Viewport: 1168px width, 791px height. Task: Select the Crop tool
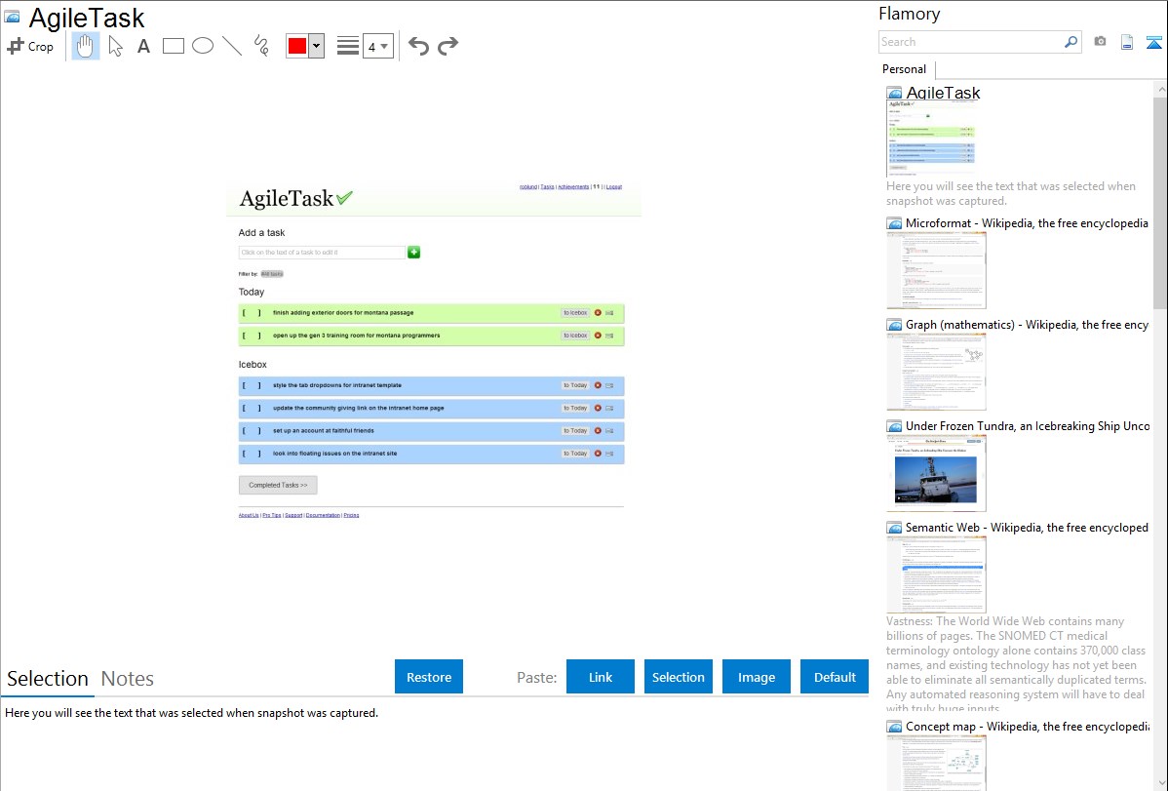click(30, 46)
